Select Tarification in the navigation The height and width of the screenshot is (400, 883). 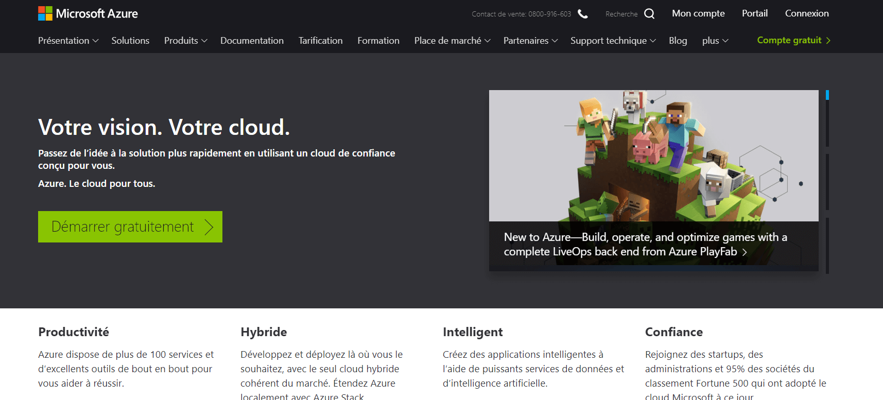pos(320,41)
